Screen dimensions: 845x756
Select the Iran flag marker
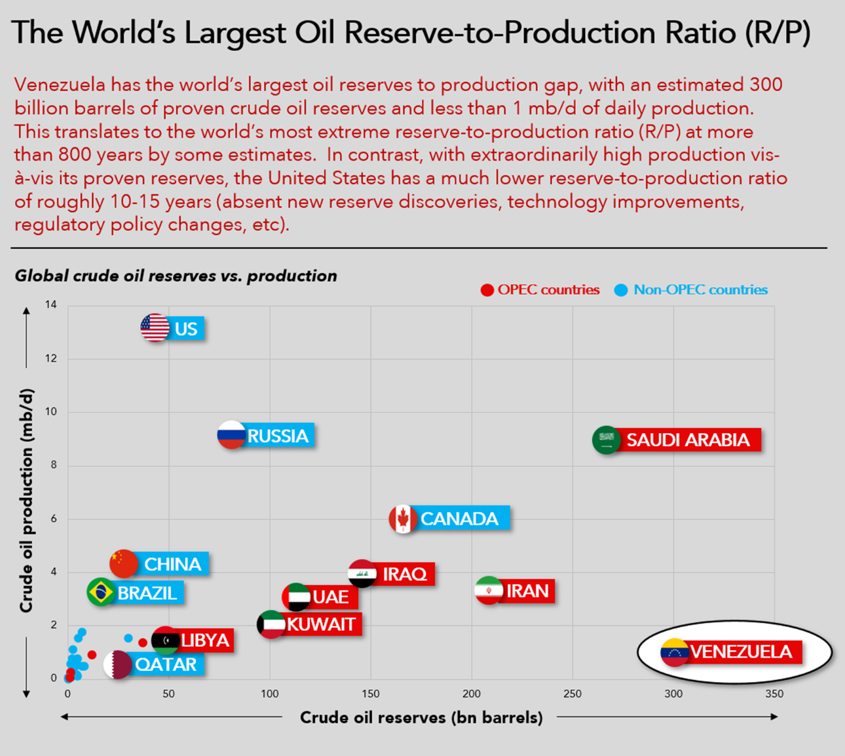tap(489, 591)
